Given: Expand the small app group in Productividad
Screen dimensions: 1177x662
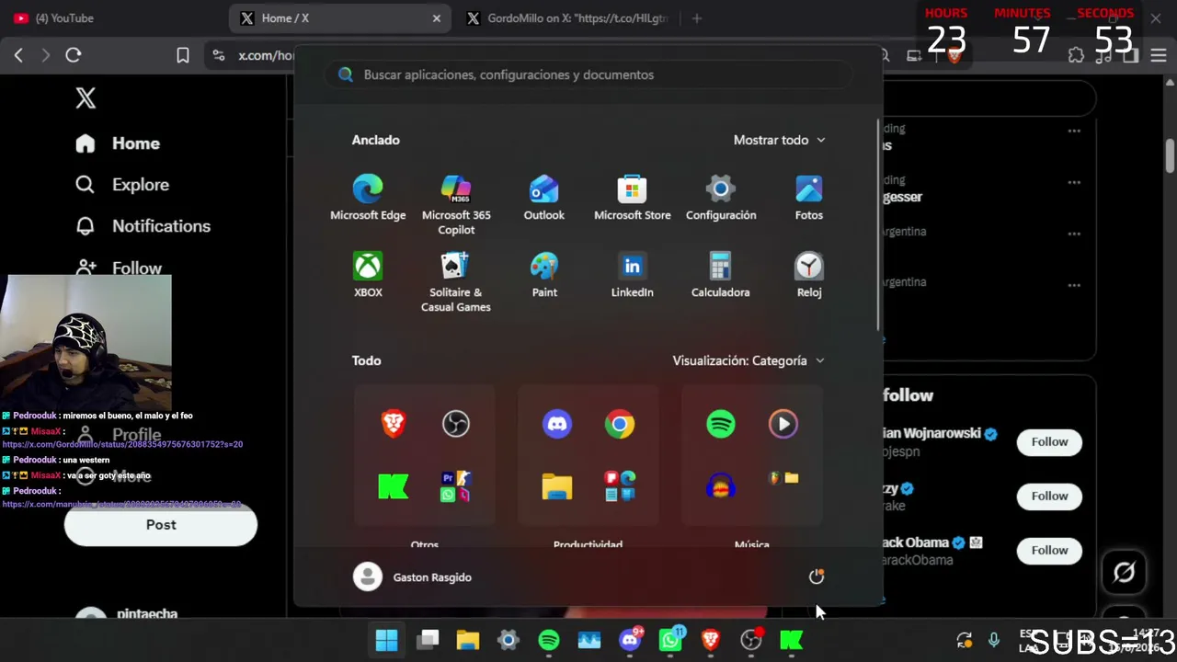Looking at the screenshot, I should pyautogui.click(x=620, y=486).
